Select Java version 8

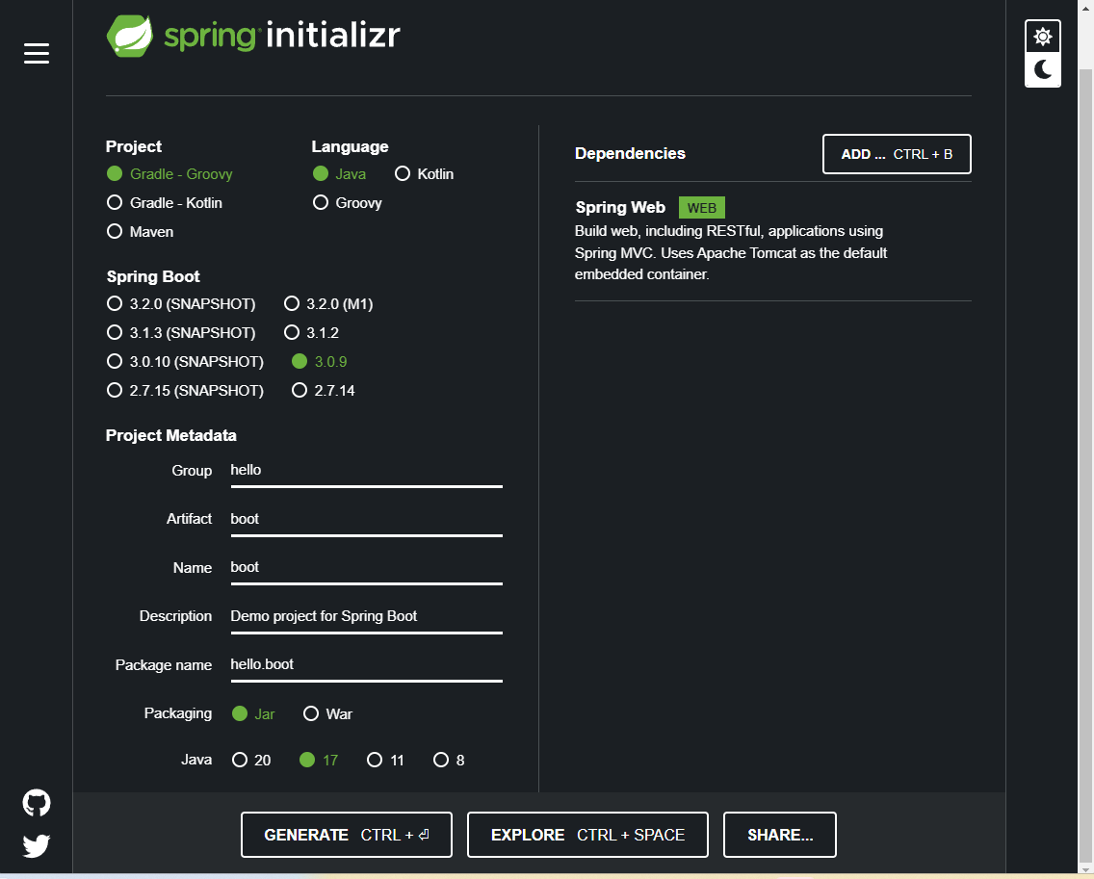(450, 760)
